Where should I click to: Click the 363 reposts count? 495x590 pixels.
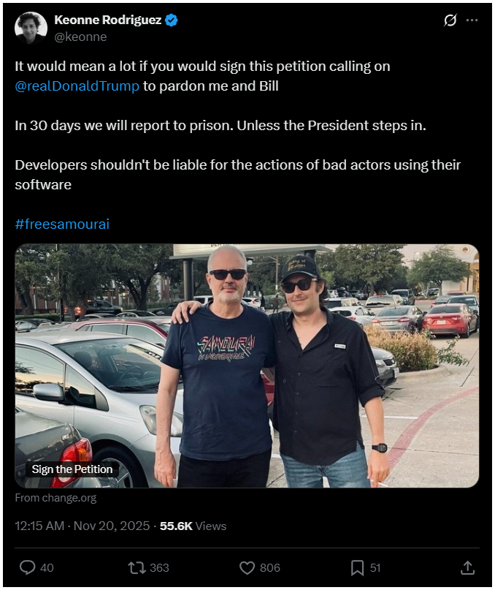tap(158, 567)
